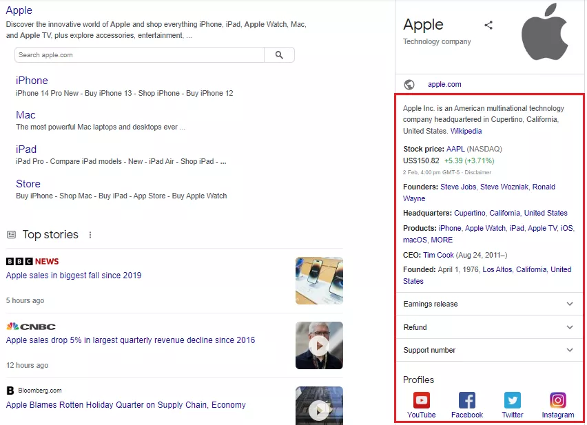Image resolution: width=587 pixels, height=425 pixels.
Task: Open the Mac sitelink
Action: pyautogui.click(x=25, y=115)
